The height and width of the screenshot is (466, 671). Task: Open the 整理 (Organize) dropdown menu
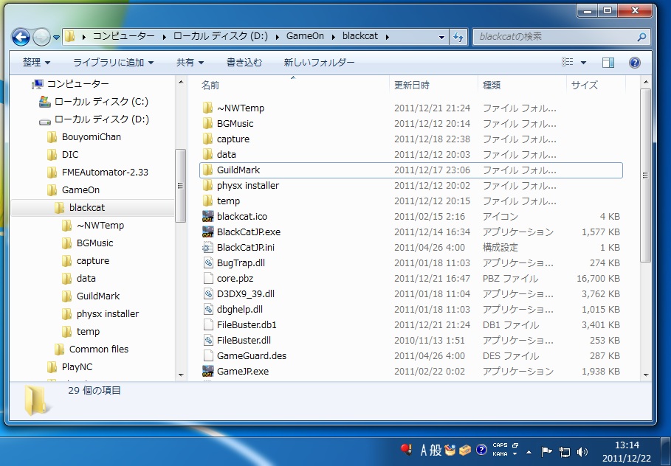[36, 63]
